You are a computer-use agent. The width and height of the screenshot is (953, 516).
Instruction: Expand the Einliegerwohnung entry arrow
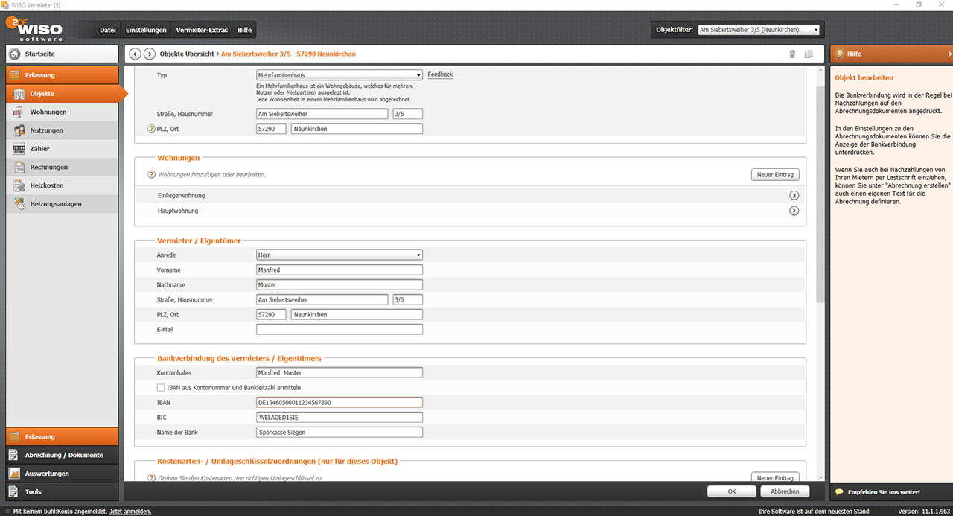point(794,195)
